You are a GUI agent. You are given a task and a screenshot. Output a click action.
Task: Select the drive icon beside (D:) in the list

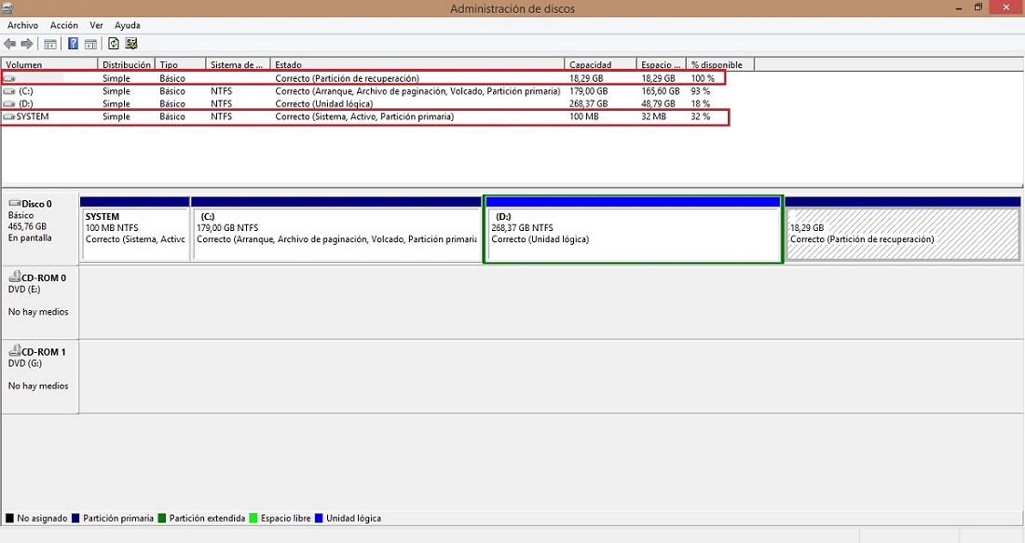click(x=9, y=104)
